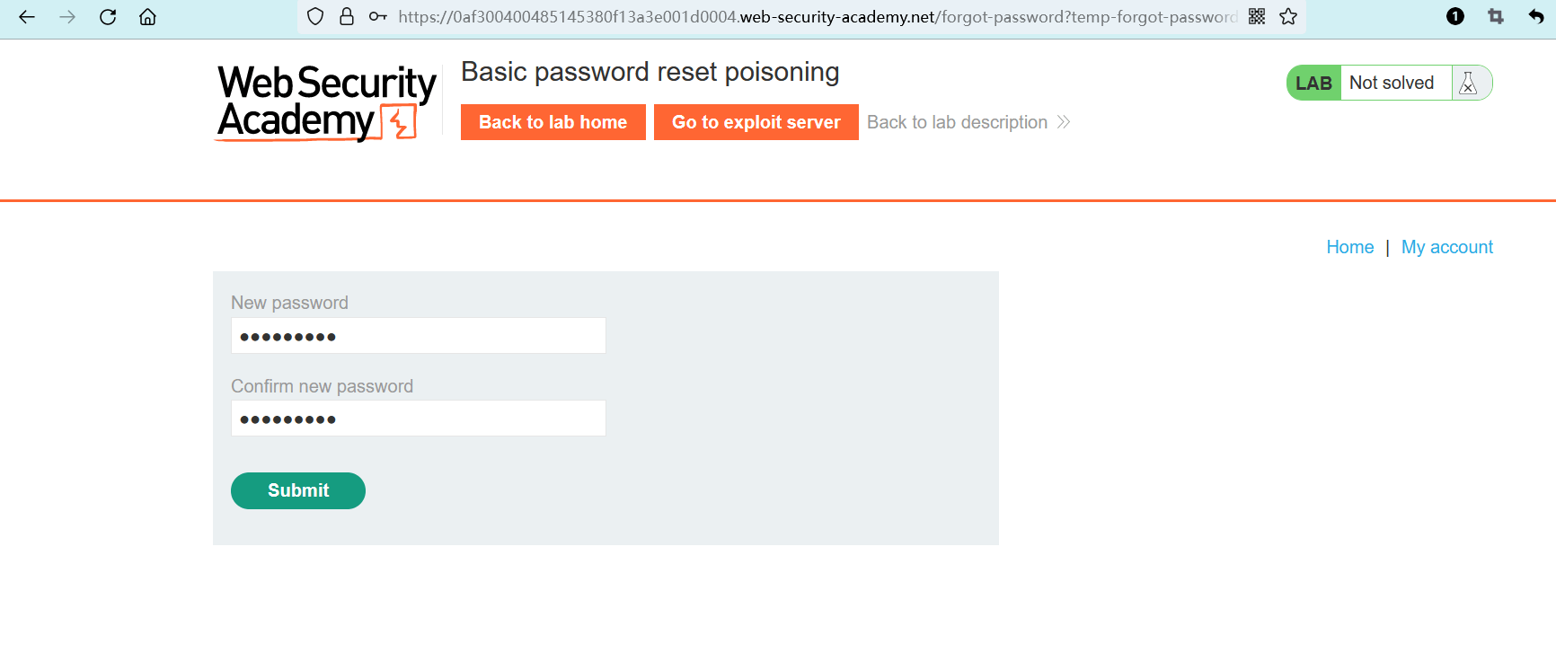Bookmark this page with the star icon

[1288, 17]
